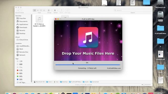Viewport: 168px width, 94px height.
Task: Open Downloads in Finder sidebar
Action: pos(22,27)
